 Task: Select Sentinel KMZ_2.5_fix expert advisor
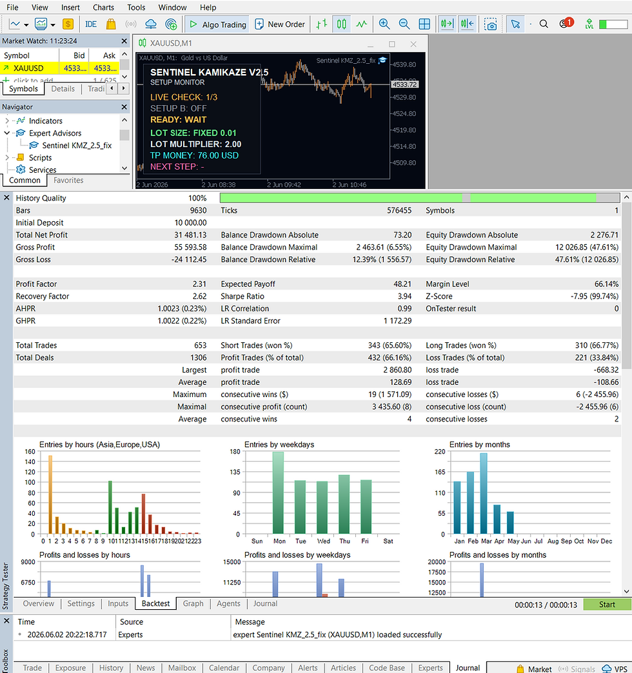[x=77, y=146]
